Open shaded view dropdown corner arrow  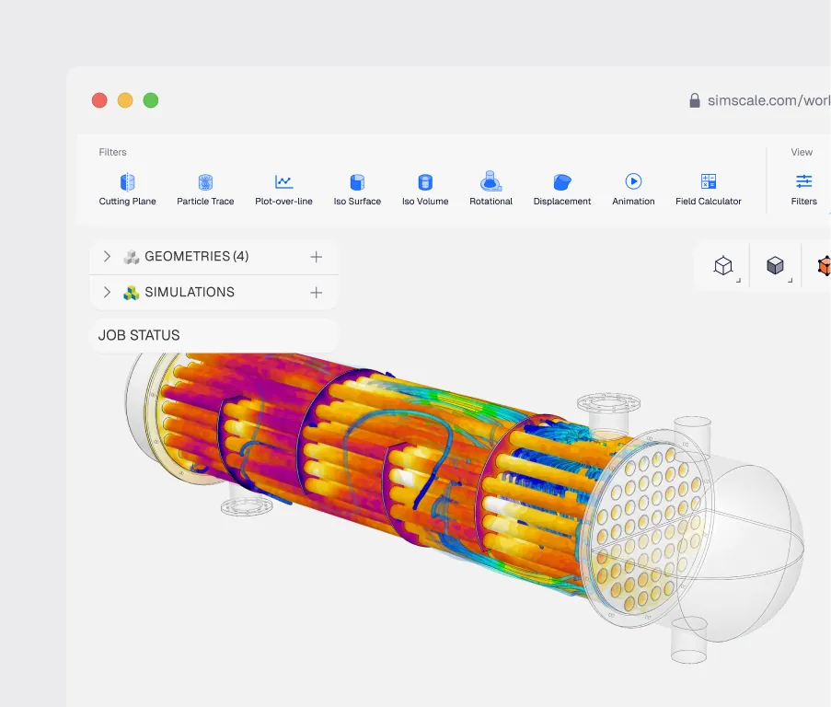(x=791, y=281)
